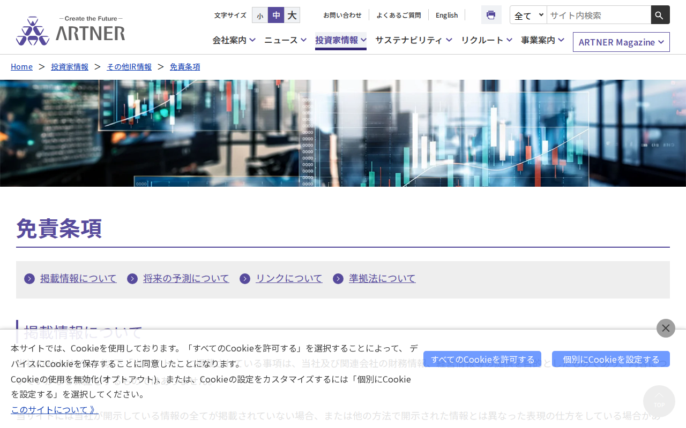This screenshot has height=428, width=686.
Task: Open 投資家情報 breadcrumb link
Action: pyautogui.click(x=70, y=66)
